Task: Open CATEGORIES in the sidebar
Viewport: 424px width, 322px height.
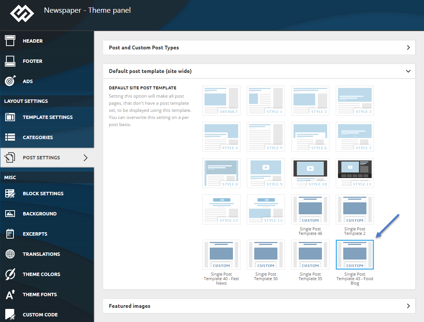Action: pyautogui.click(x=47, y=137)
